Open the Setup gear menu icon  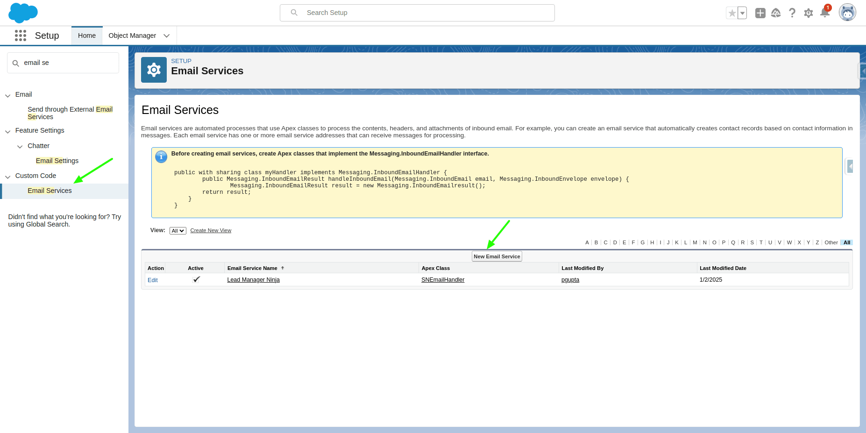pyautogui.click(x=809, y=13)
